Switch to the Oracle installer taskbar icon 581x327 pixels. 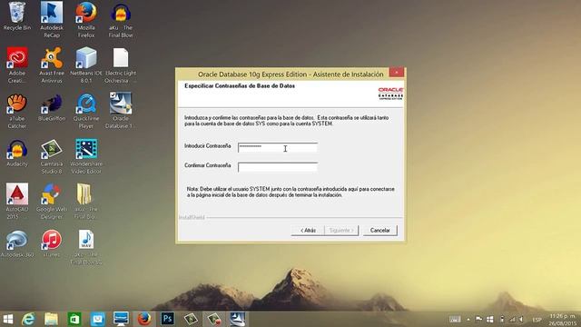pos(237,319)
